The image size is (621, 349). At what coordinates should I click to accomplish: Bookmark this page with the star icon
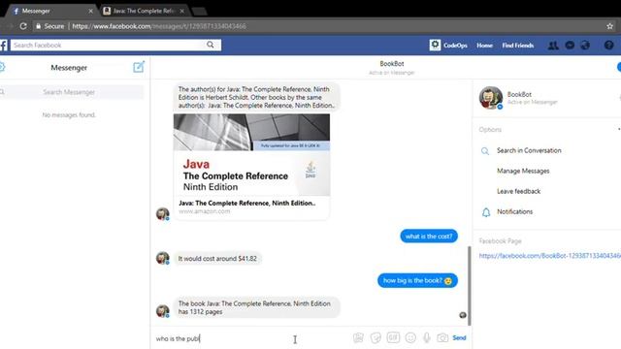pyautogui.click(x=609, y=26)
